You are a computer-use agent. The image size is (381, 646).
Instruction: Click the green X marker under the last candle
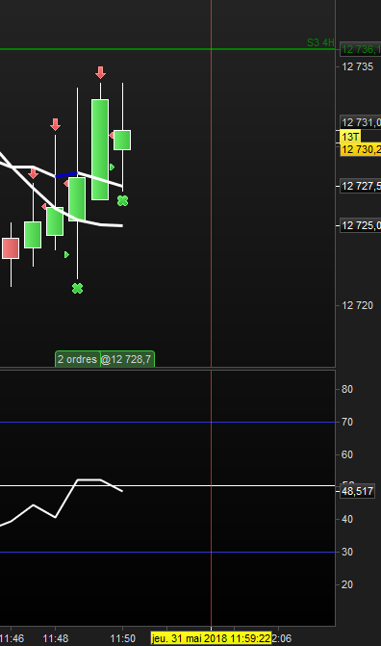point(122,200)
